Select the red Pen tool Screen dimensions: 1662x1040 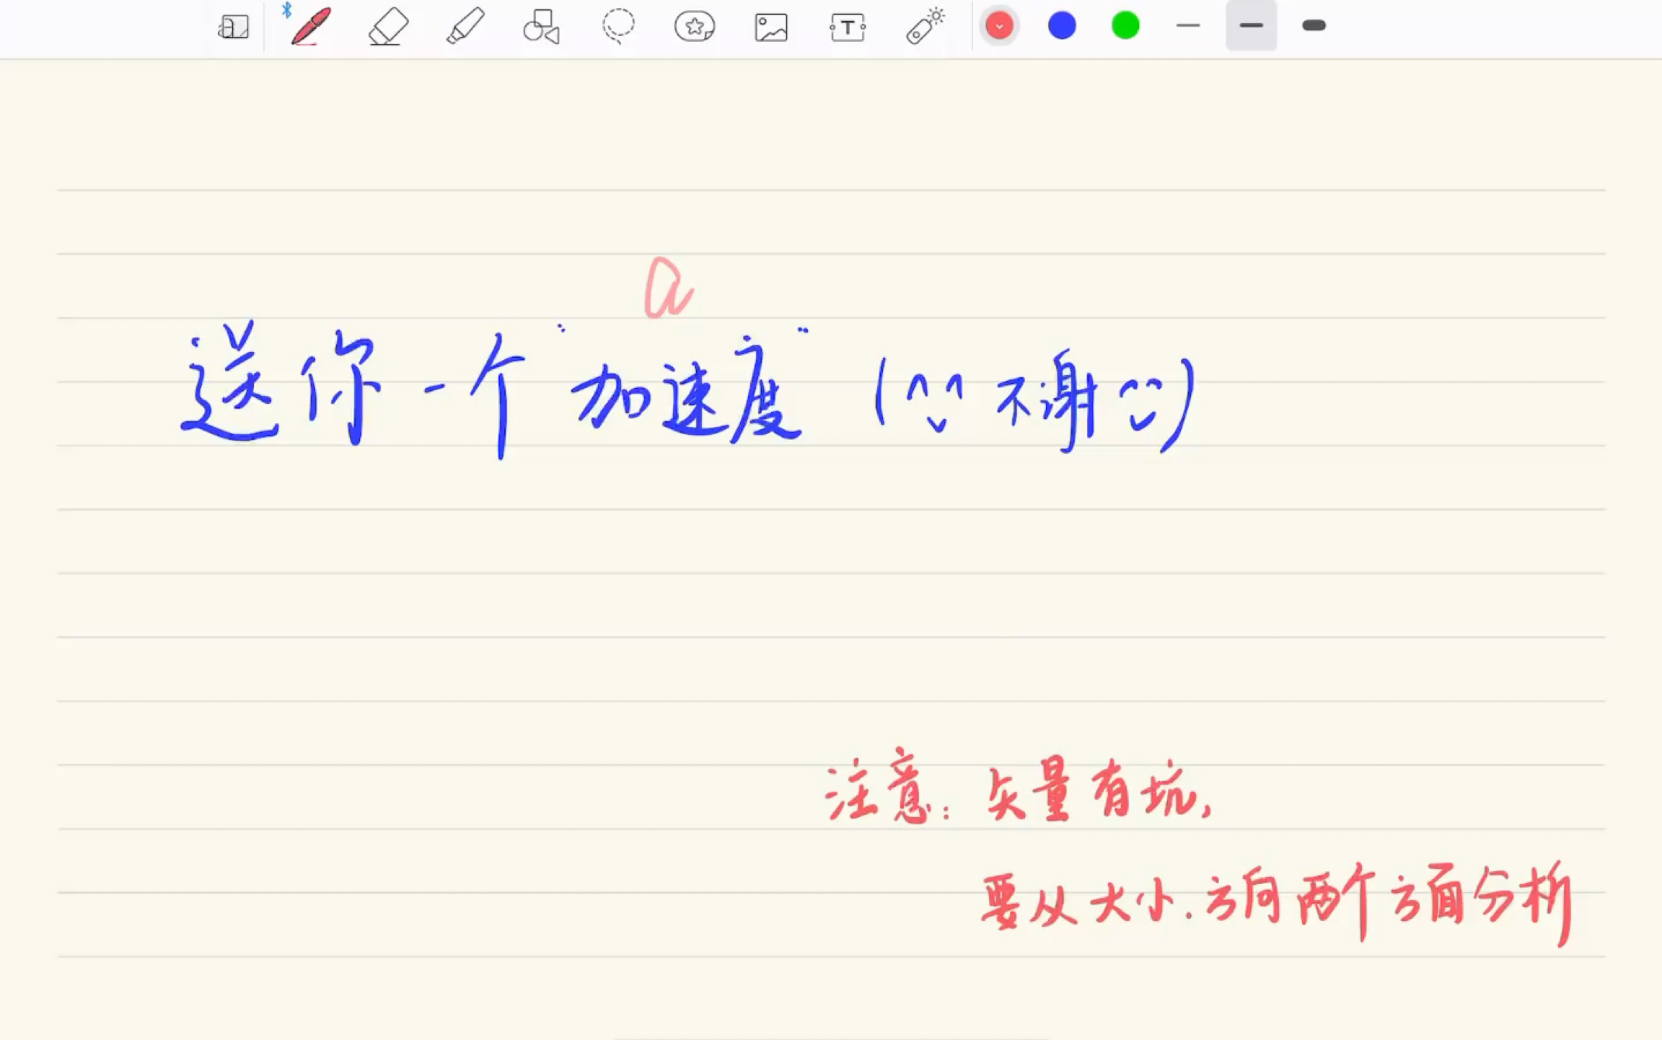click(x=311, y=27)
